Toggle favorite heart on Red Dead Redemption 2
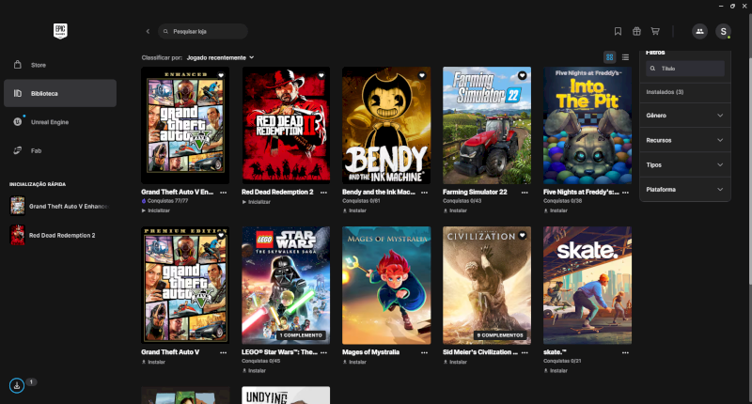 [321, 75]
